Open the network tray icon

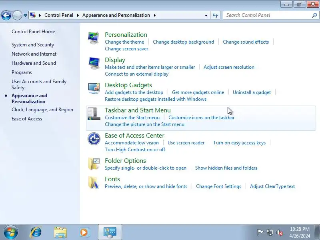click(x=270, y=232)
